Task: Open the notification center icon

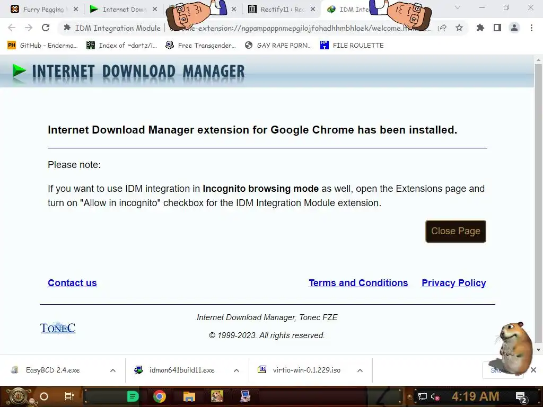Action: point(521,397)
